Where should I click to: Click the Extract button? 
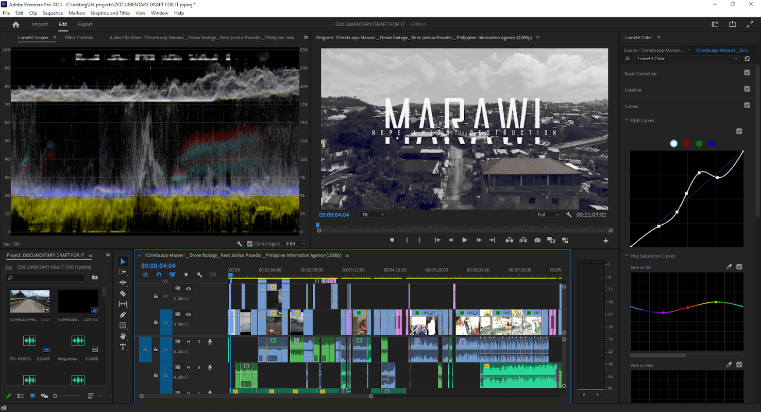tap(523, 240)
